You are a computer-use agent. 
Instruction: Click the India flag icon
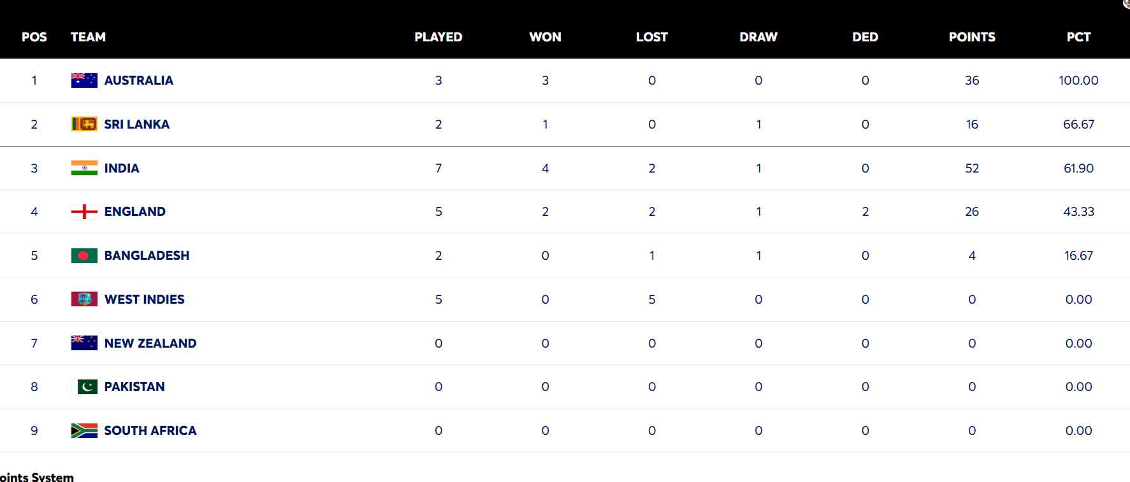[x=84, y=168]
